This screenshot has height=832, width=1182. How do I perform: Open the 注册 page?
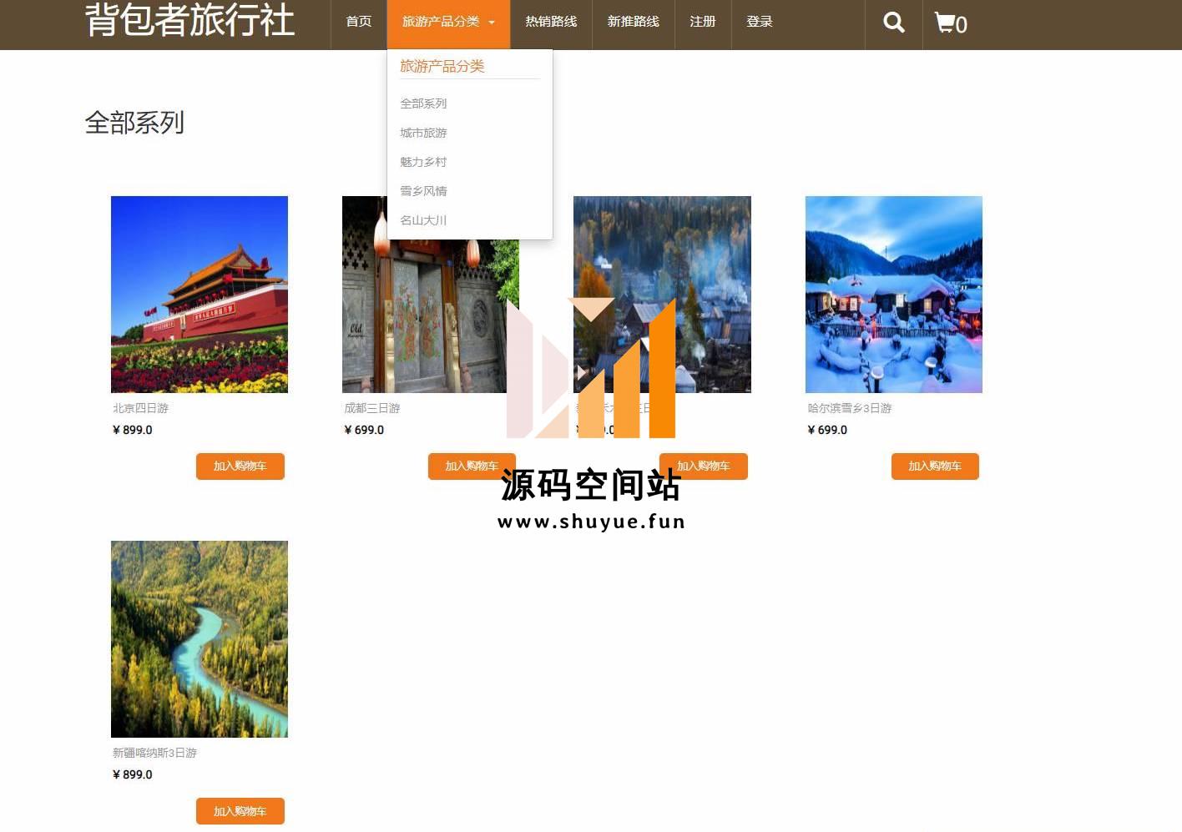click(703, 22)
